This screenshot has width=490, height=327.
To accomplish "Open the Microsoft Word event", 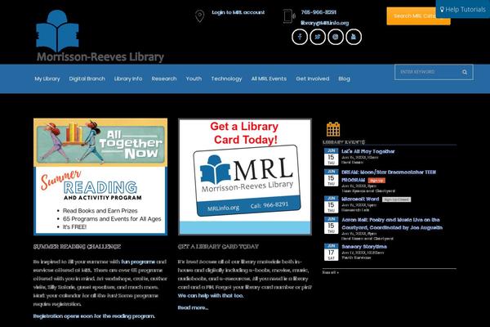I will [360, 199].
